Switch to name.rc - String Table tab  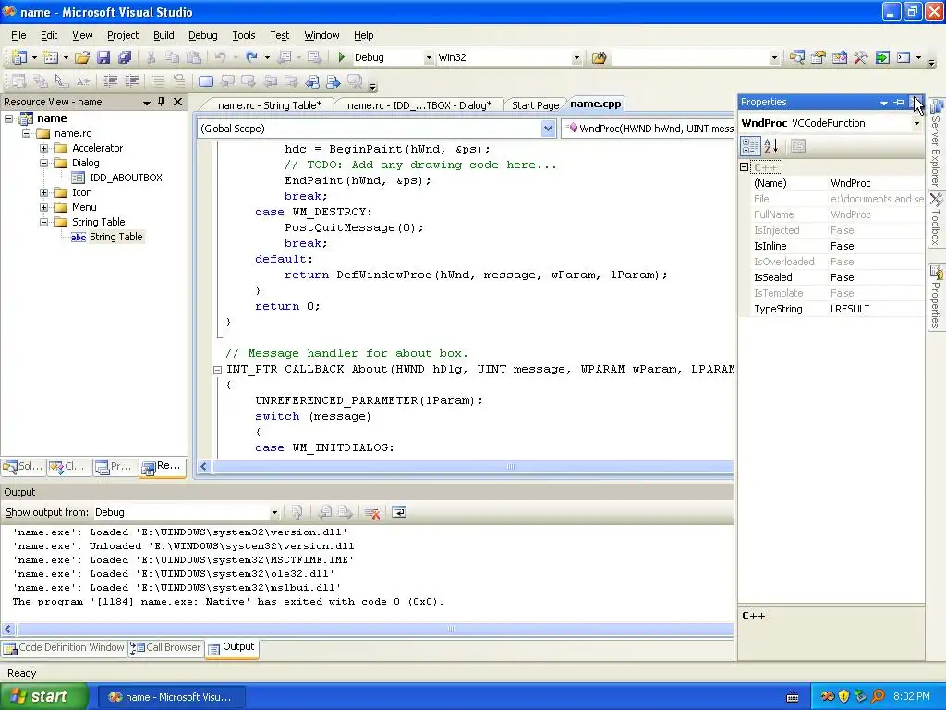(x=270, y=105)
